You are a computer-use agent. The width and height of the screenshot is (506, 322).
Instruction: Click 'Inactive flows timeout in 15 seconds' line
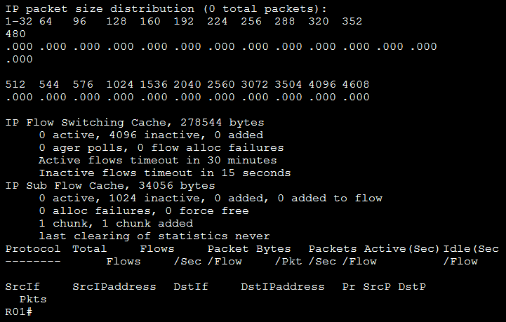(164, 173)
